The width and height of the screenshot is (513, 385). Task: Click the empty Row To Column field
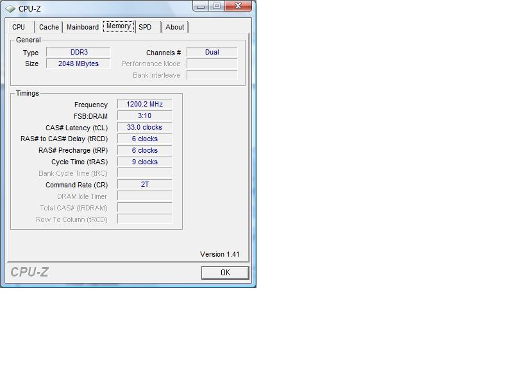(x=145, y=219)
